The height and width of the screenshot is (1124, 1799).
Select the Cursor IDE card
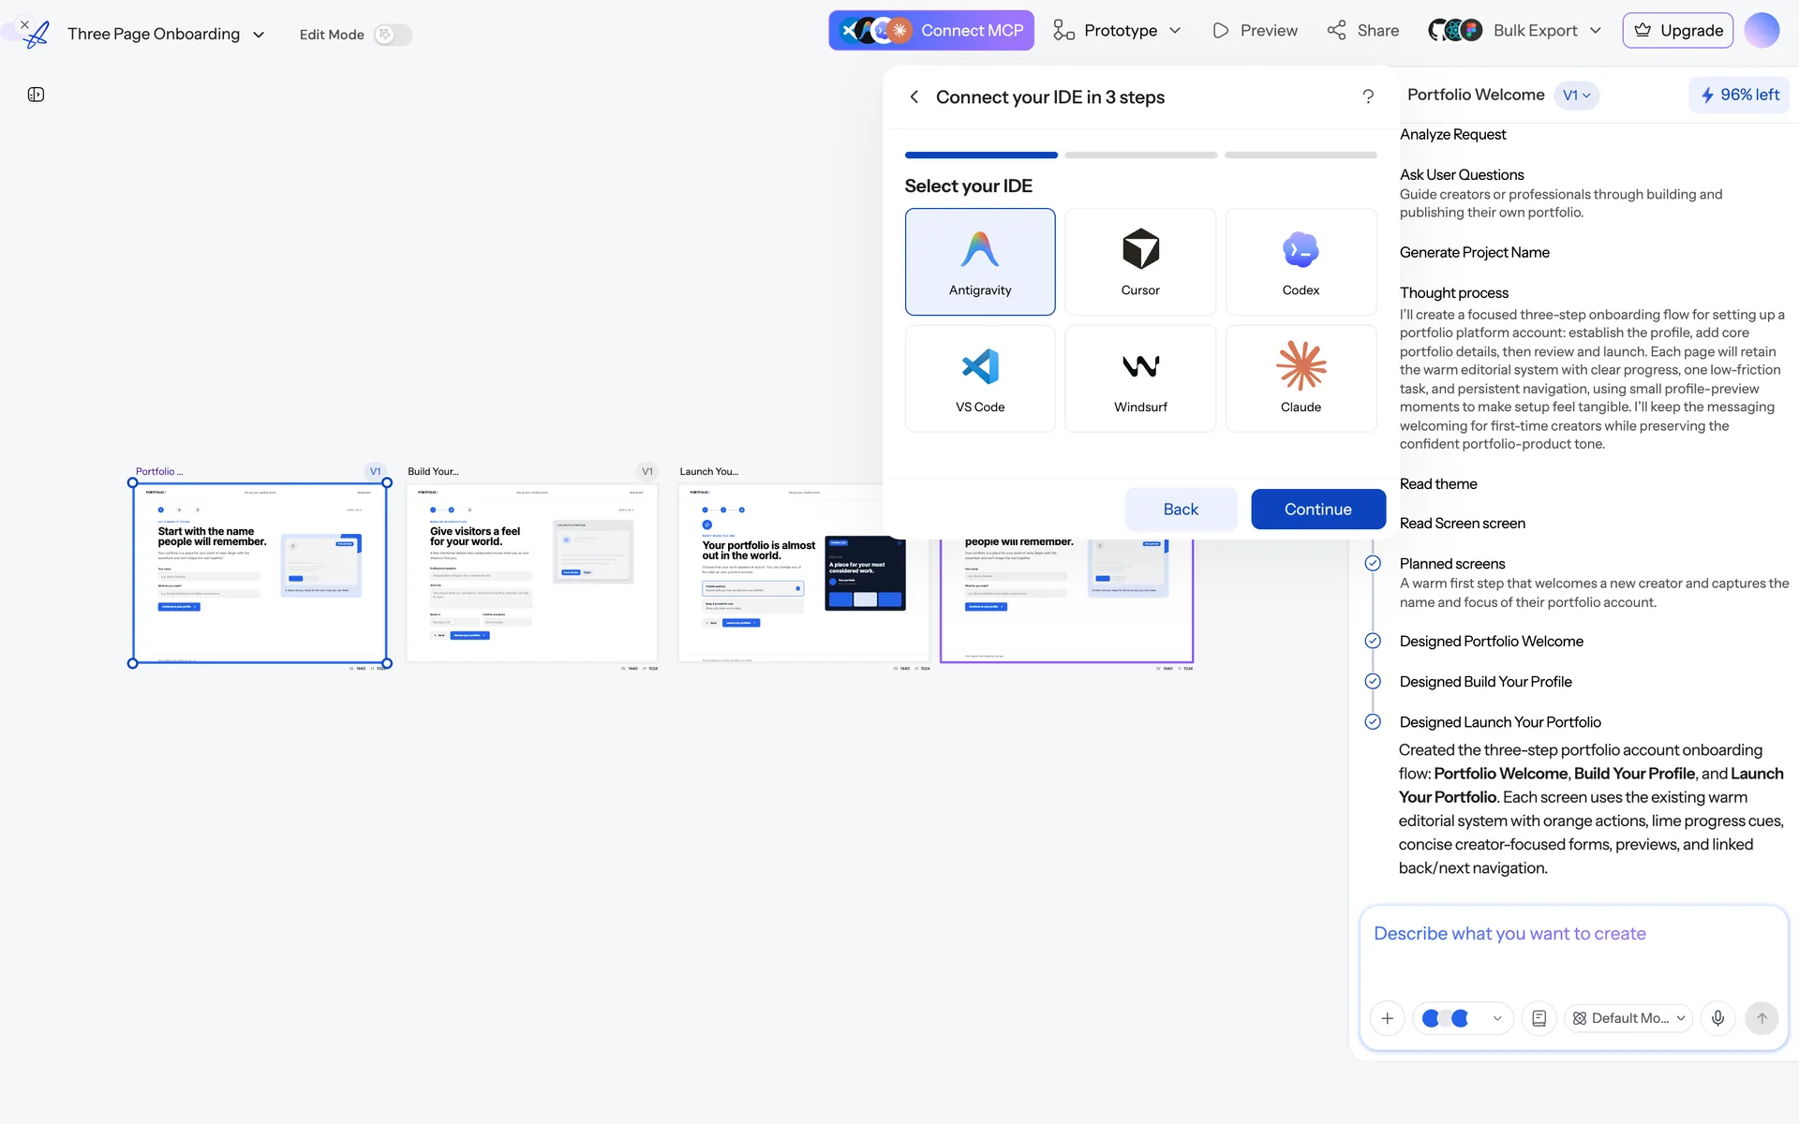point(1140,261)
